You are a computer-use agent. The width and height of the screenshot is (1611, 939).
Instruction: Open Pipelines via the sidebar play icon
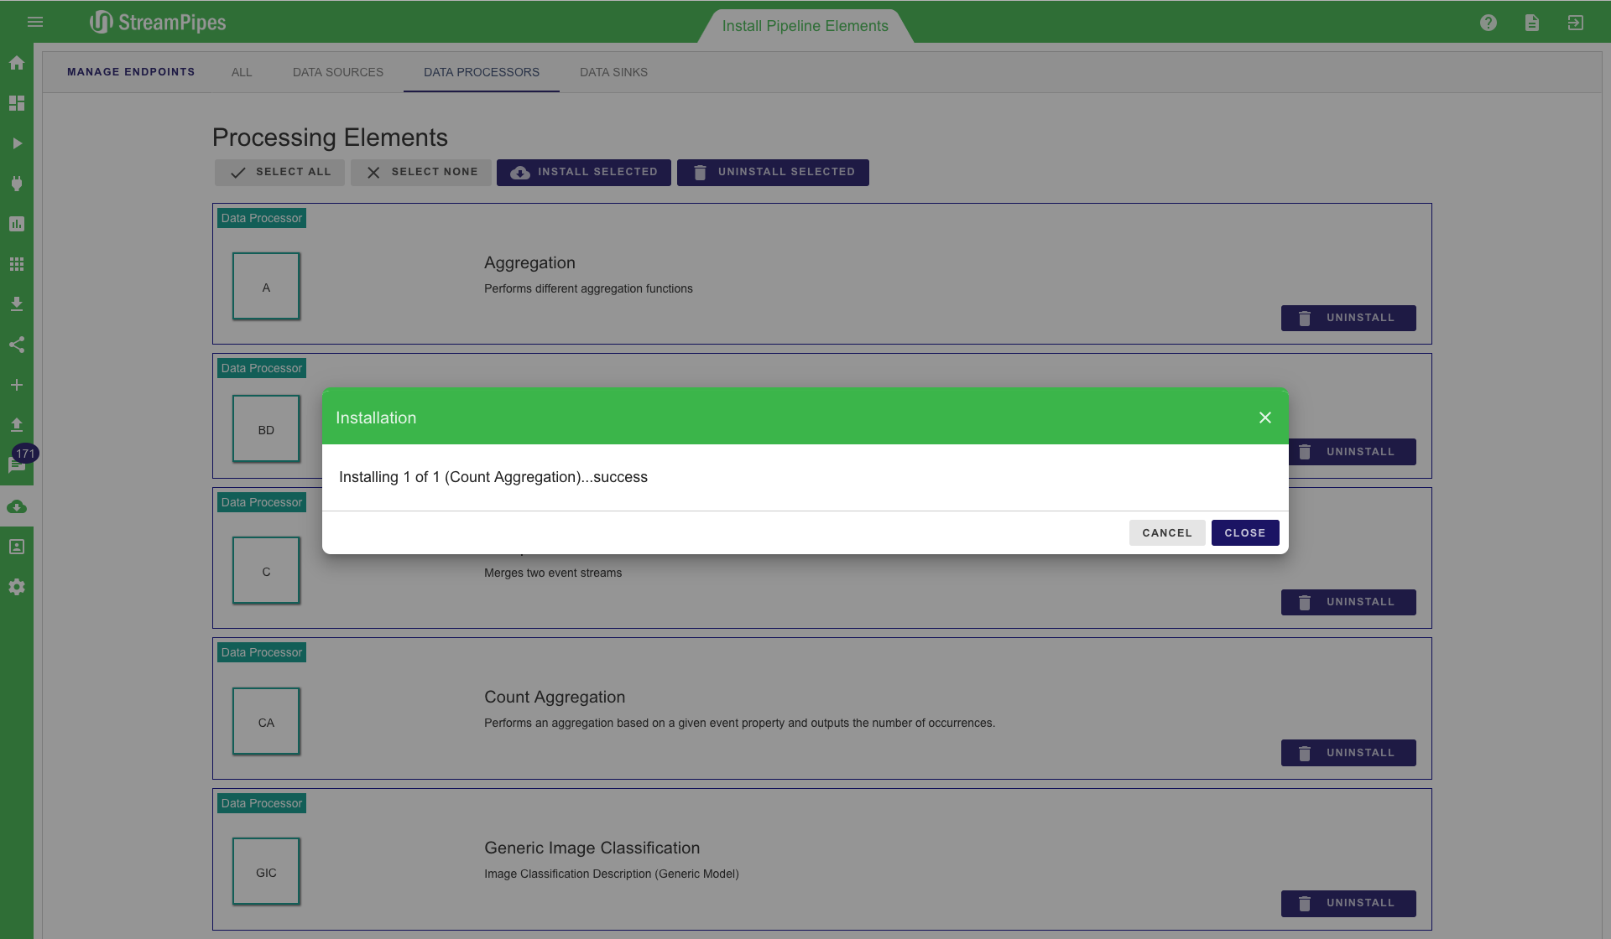pos(17,143)
